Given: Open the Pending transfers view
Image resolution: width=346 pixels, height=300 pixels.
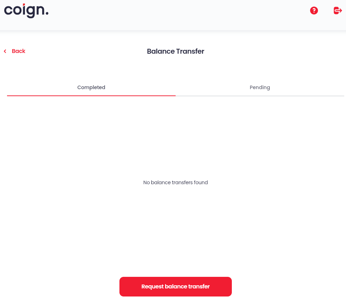Looking at the screenshot, I should (260, 87).
